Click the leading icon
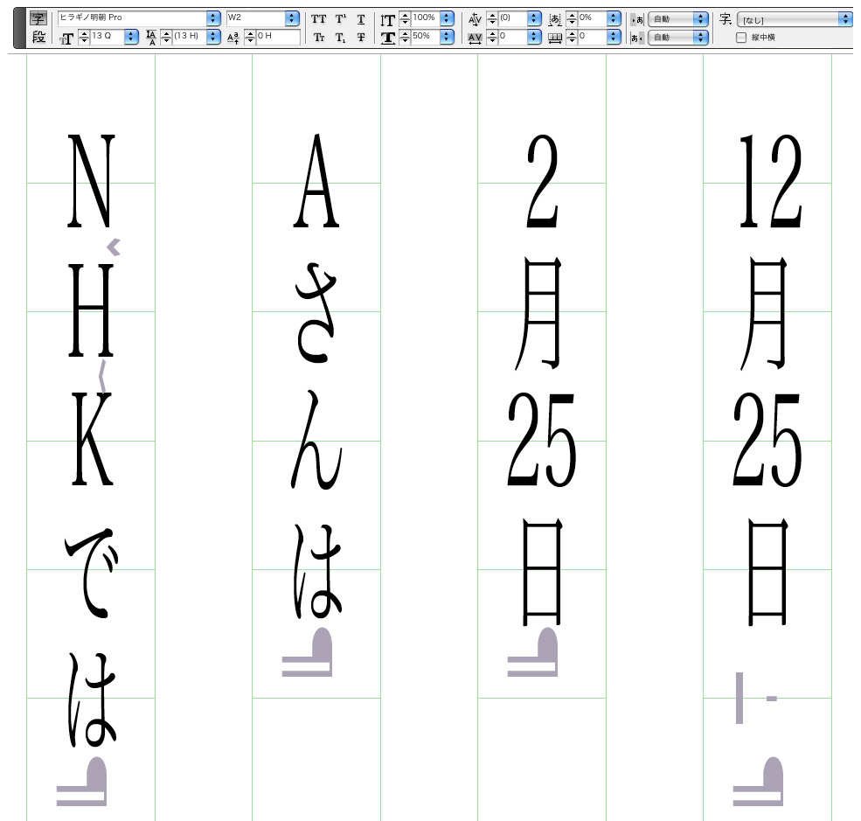 coord(151,38)
